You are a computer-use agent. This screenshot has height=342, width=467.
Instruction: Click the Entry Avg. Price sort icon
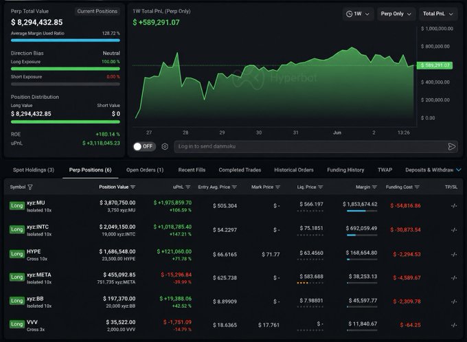tap(234, 187)
